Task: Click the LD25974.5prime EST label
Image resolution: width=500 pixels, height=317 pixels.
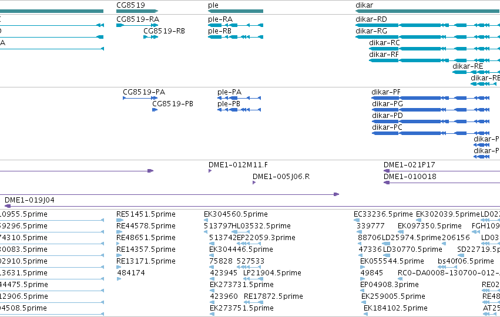Action: pyautogui.click(x=411, y=238)
